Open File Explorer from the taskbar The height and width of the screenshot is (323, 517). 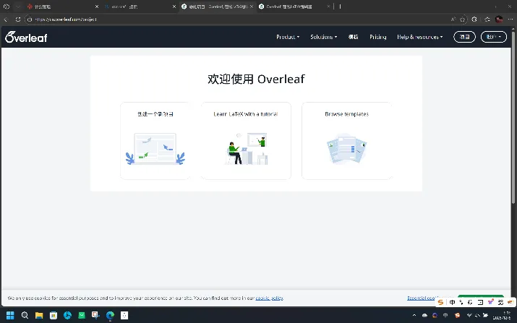point(39,316)
